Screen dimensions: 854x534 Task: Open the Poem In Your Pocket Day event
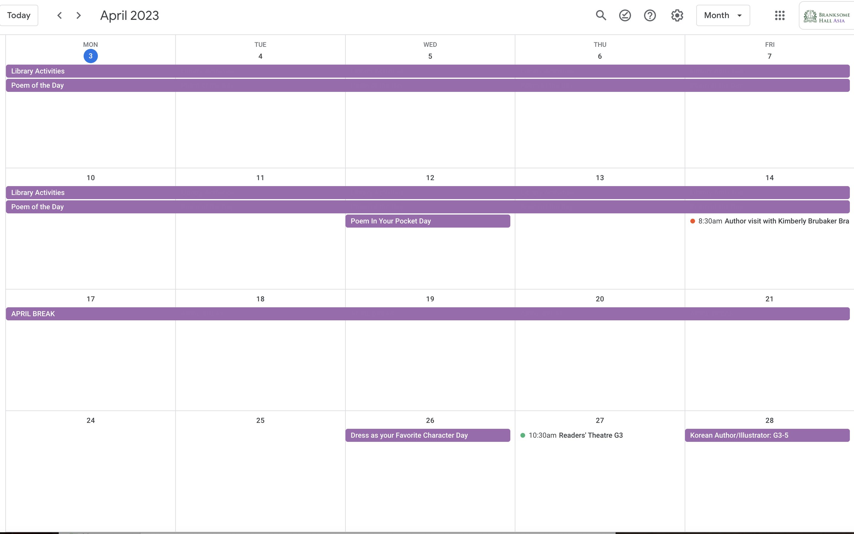(427, 221)
